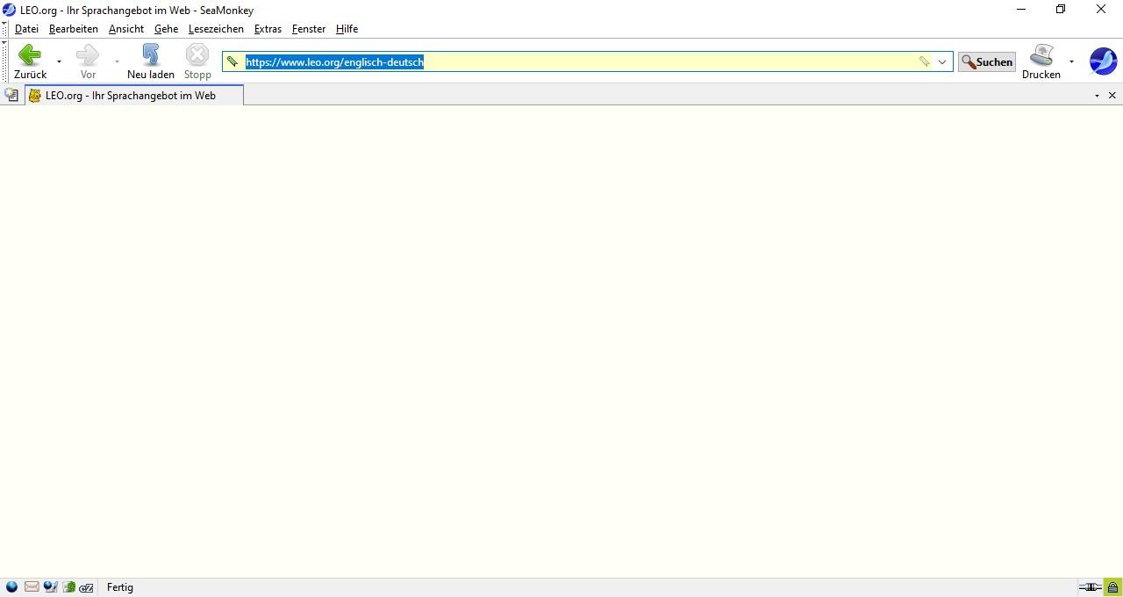Open the Extras menu

268,28
